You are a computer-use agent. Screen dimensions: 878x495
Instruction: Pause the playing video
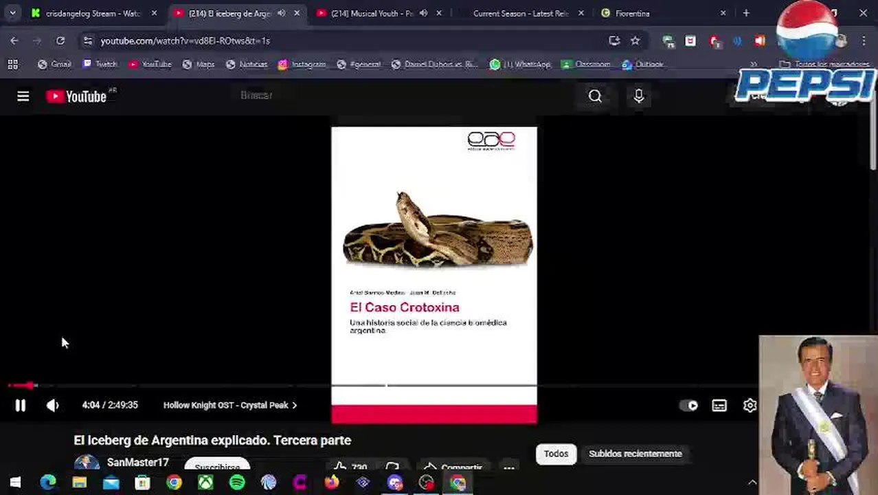(20, 406)
